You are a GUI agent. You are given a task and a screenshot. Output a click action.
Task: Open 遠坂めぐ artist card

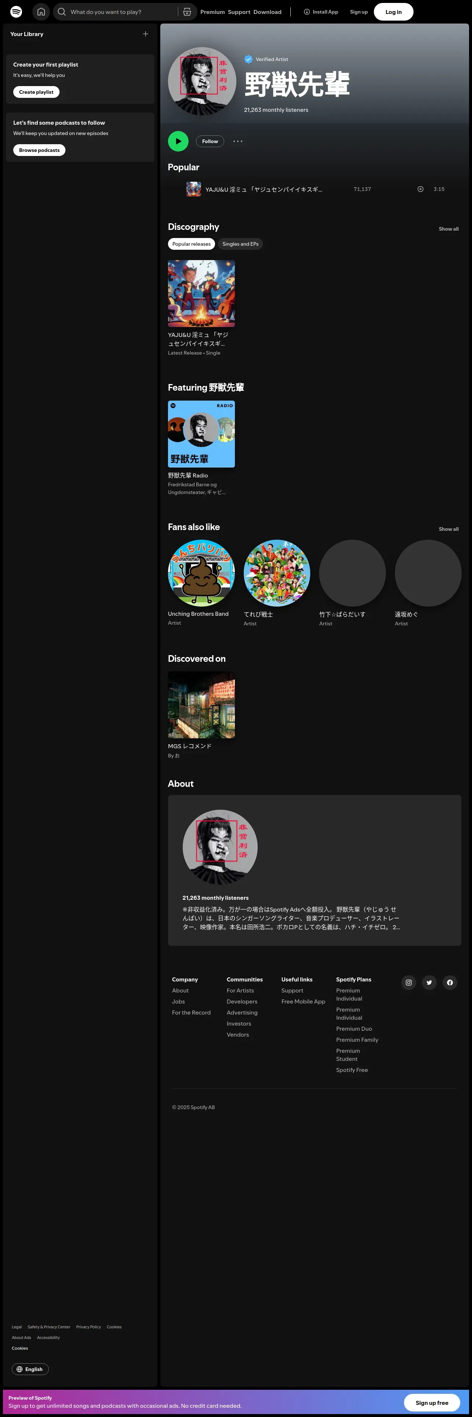[428, 583]
